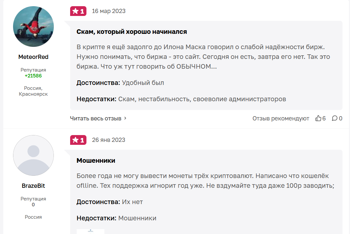The height and width of the screenshot is (234, 350).
Task: Click the 1-star rating badge dated 26 янв 2023
Action: (78, 140)
